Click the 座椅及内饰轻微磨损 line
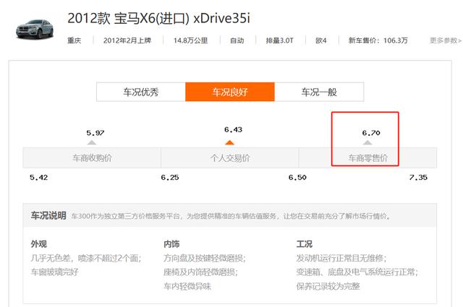The height and width of the screenshot is (307, 463). click(200, 272)
